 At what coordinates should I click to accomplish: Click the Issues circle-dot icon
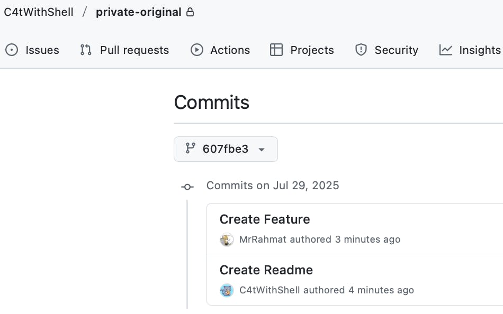[x=12, y=50]
